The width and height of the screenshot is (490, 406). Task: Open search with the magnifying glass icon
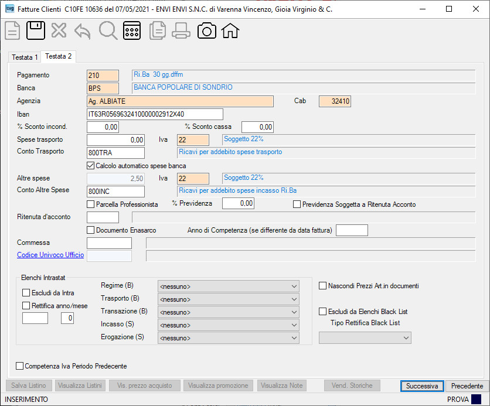(x=108, y=30)
